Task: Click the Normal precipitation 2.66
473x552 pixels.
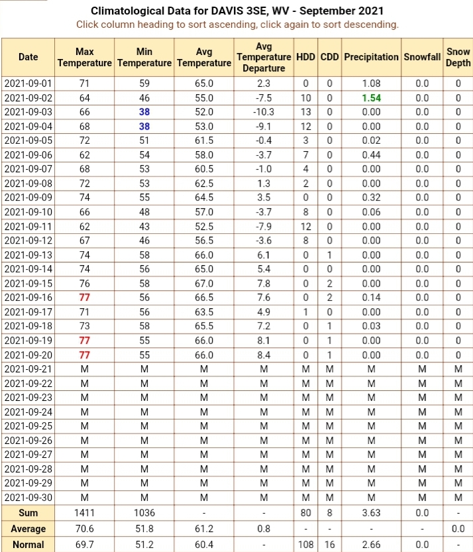Action: 371,545
